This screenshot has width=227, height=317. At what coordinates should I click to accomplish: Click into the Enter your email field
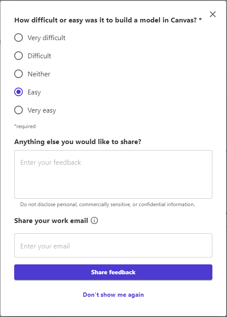pos(113,245)
